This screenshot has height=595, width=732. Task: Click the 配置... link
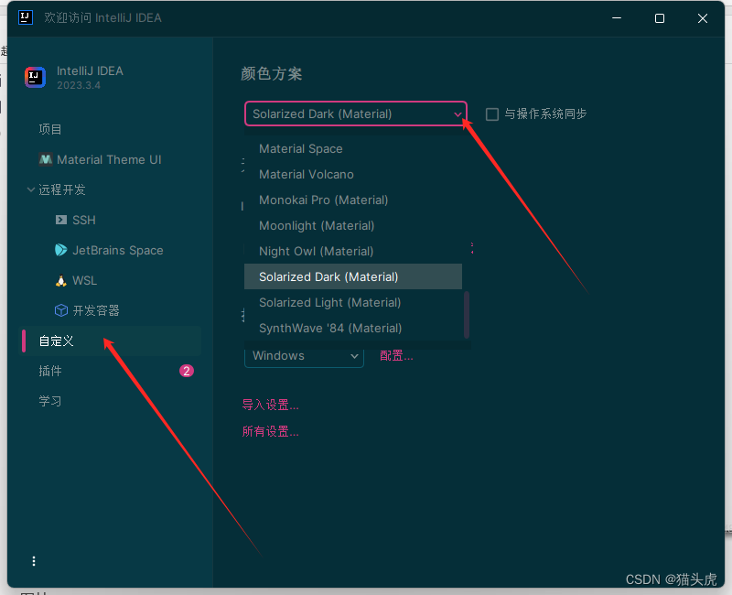(396, 356)
